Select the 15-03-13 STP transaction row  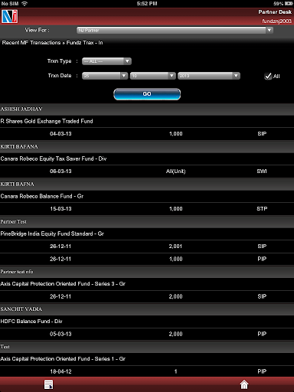pyautogui.click(x=147, y=209)
